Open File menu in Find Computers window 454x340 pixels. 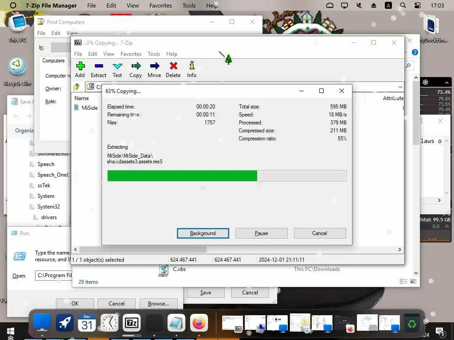tap(41, 33)
